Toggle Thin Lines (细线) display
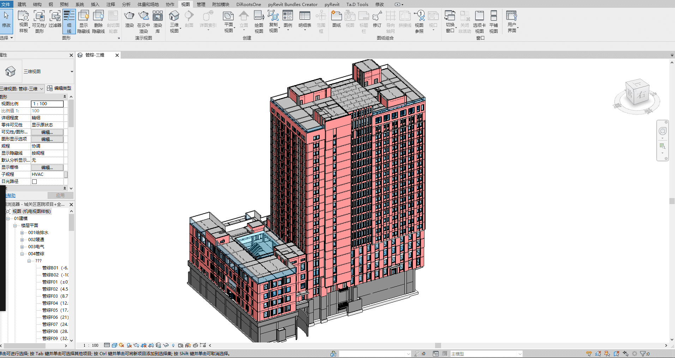 point(69,22)
